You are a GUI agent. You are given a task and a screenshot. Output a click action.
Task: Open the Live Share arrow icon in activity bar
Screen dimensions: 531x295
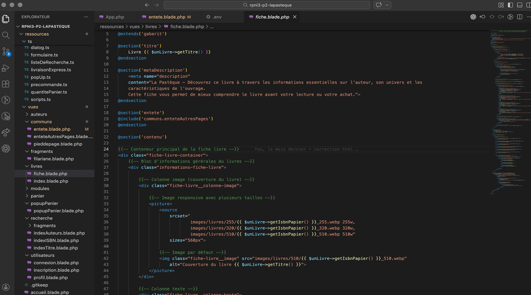tap(6, 132)
